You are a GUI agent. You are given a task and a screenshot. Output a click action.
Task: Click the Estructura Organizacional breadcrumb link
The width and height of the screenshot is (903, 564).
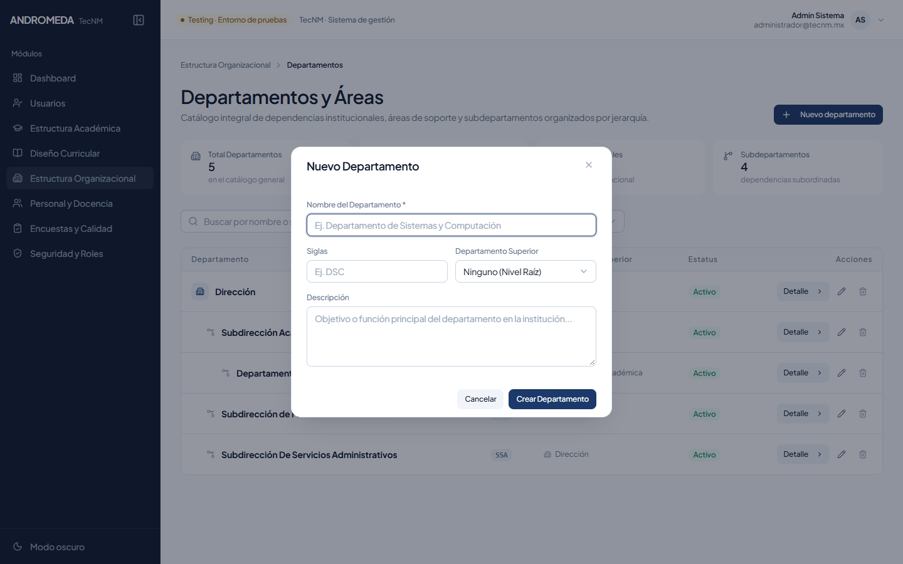[226, 65]
